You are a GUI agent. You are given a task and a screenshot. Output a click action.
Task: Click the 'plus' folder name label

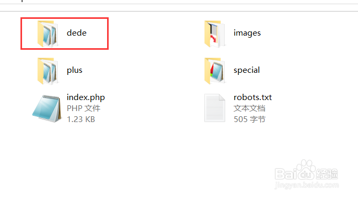click(75, 70)
